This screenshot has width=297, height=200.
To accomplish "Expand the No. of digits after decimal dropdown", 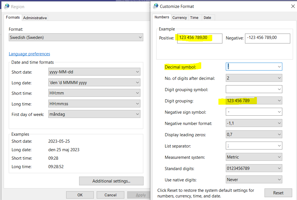I will [279, 78].
